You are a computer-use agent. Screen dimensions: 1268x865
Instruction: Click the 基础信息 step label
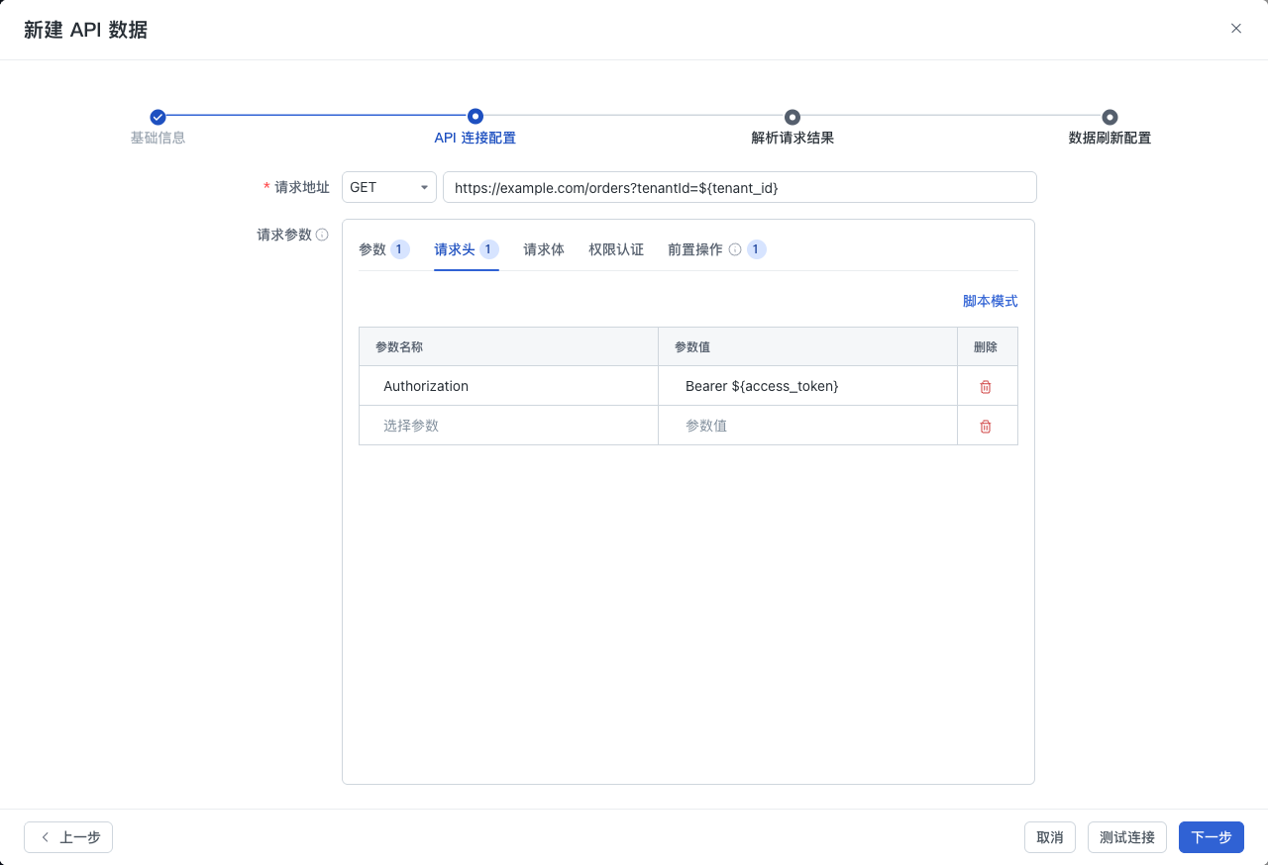[x=158, y=138]
